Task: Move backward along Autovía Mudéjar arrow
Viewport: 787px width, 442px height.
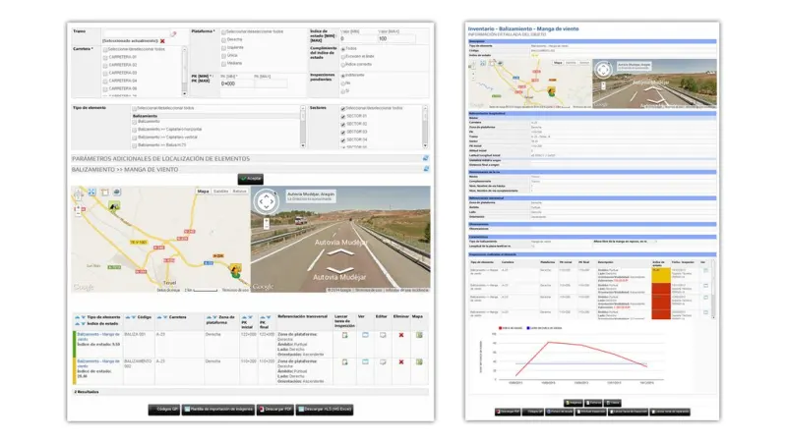Action: [340, 270]
